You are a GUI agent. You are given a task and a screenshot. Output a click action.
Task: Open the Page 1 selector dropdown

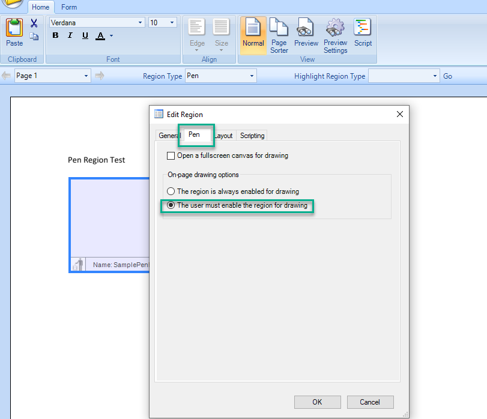pos(86,76)
